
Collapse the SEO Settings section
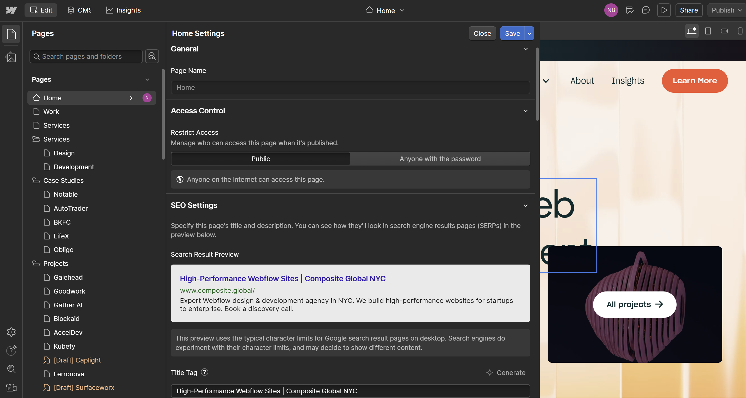tap(525, 205)
